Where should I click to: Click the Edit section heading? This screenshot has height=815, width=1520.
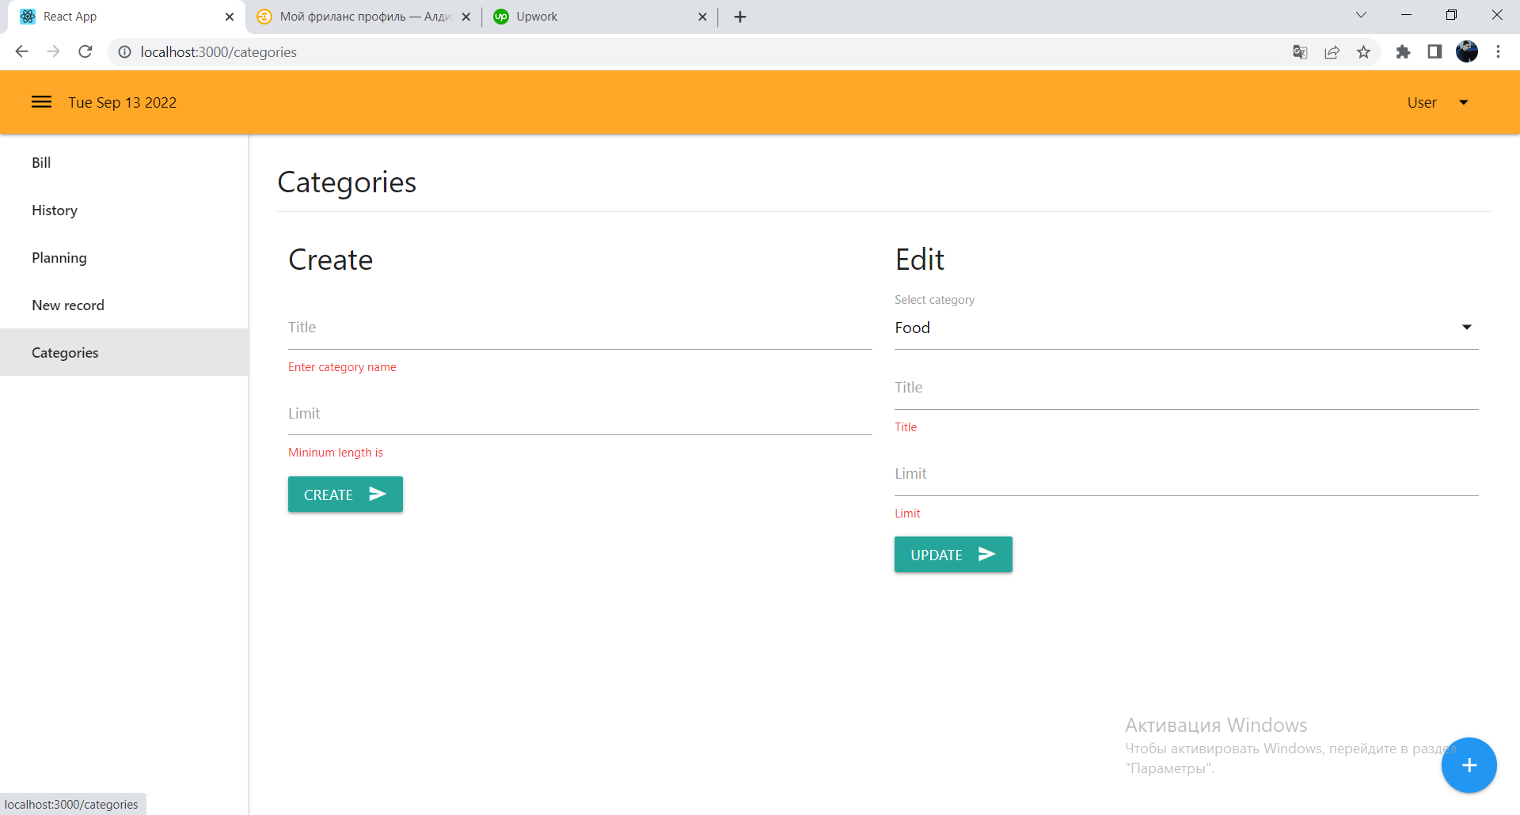(919, 260)
